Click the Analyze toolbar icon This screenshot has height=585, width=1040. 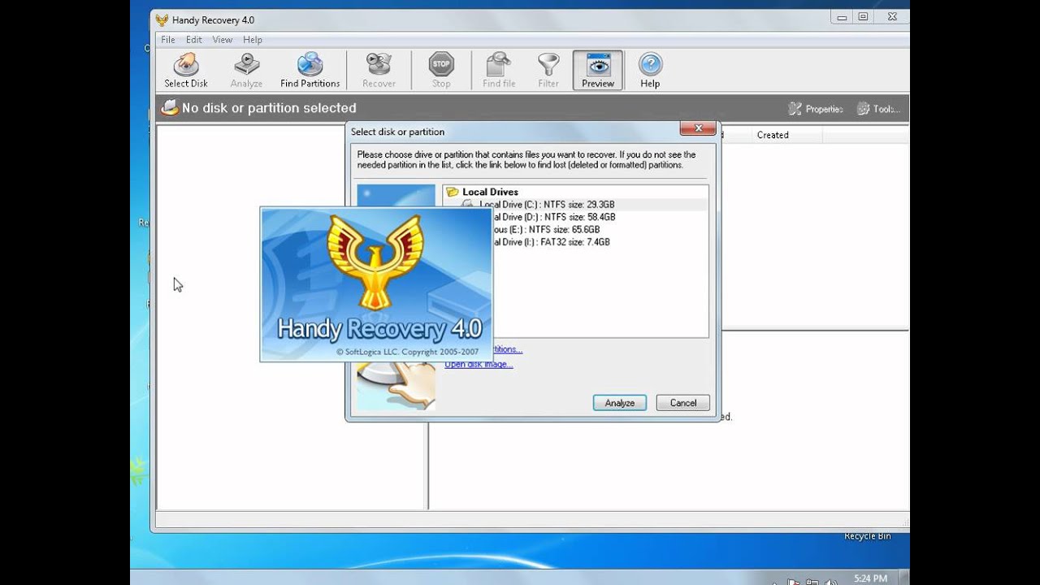point(246,70)
